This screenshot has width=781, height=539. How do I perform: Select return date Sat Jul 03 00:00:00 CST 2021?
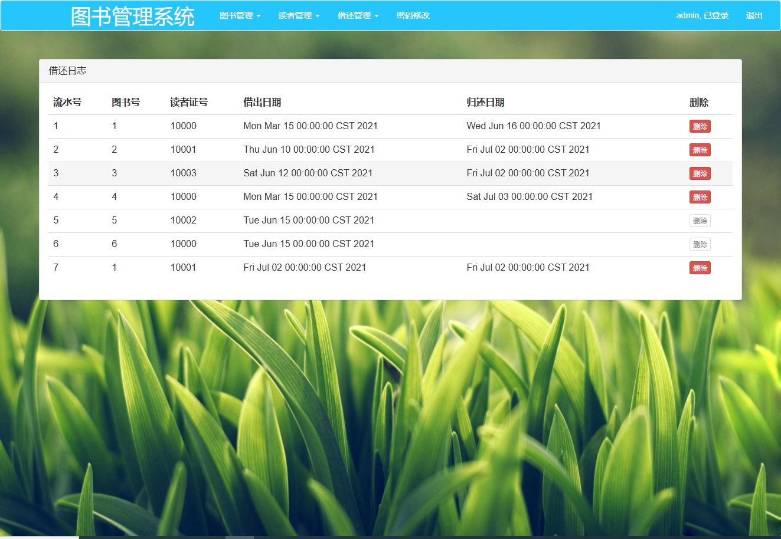[530, 196]
